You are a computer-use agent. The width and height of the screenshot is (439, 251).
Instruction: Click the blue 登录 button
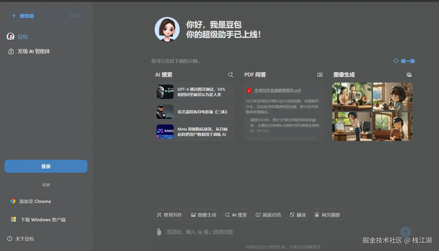(x=46, y=166)
